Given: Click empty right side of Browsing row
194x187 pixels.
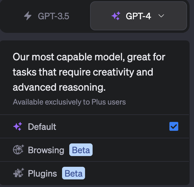Looking at the screenshot, I should click(142, 150).
